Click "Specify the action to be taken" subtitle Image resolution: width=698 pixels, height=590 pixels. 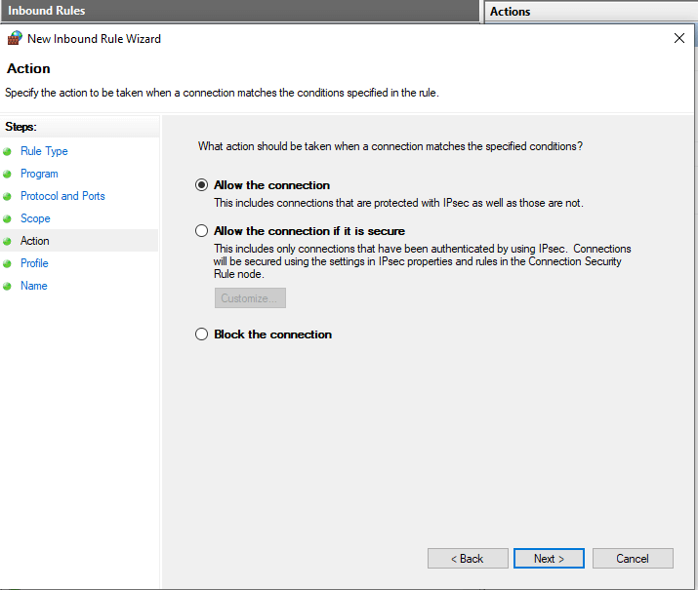222,93
